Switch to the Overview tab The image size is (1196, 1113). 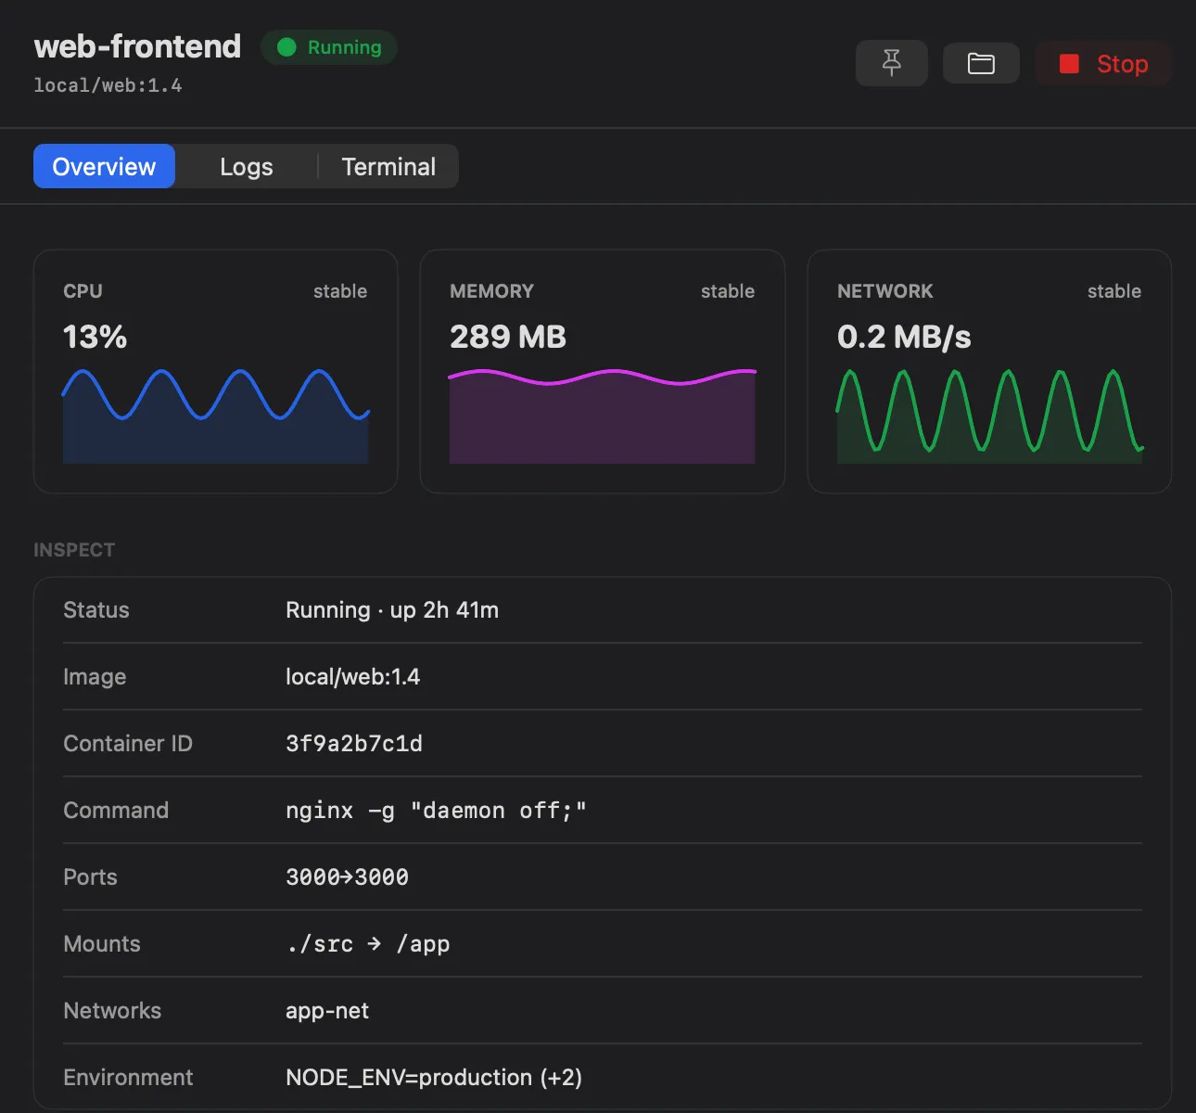click(x=104, y=166)
